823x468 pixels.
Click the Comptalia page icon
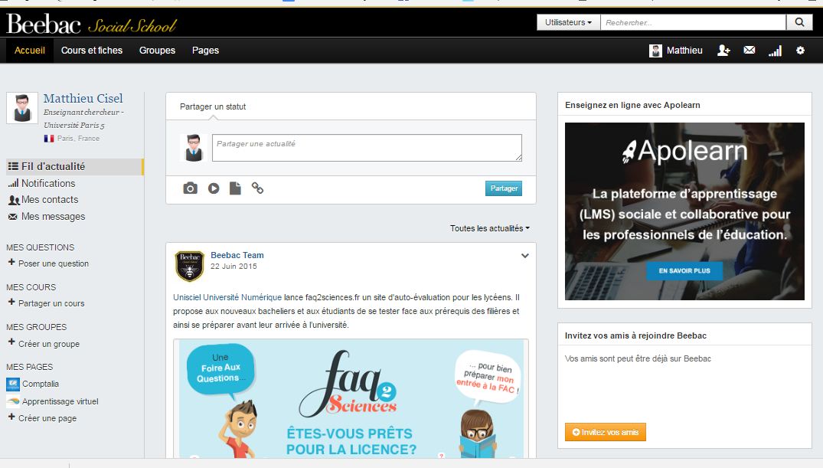[x=13, y=384]
